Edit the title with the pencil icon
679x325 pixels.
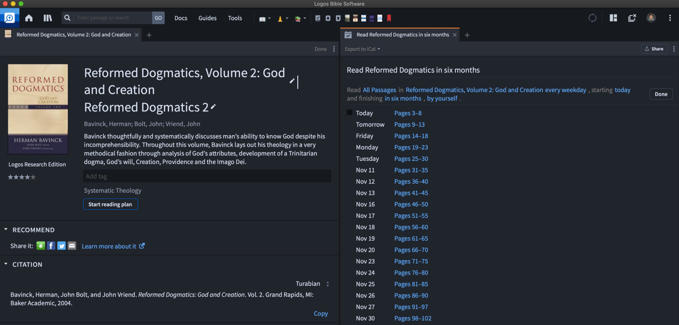coord(292,81)
